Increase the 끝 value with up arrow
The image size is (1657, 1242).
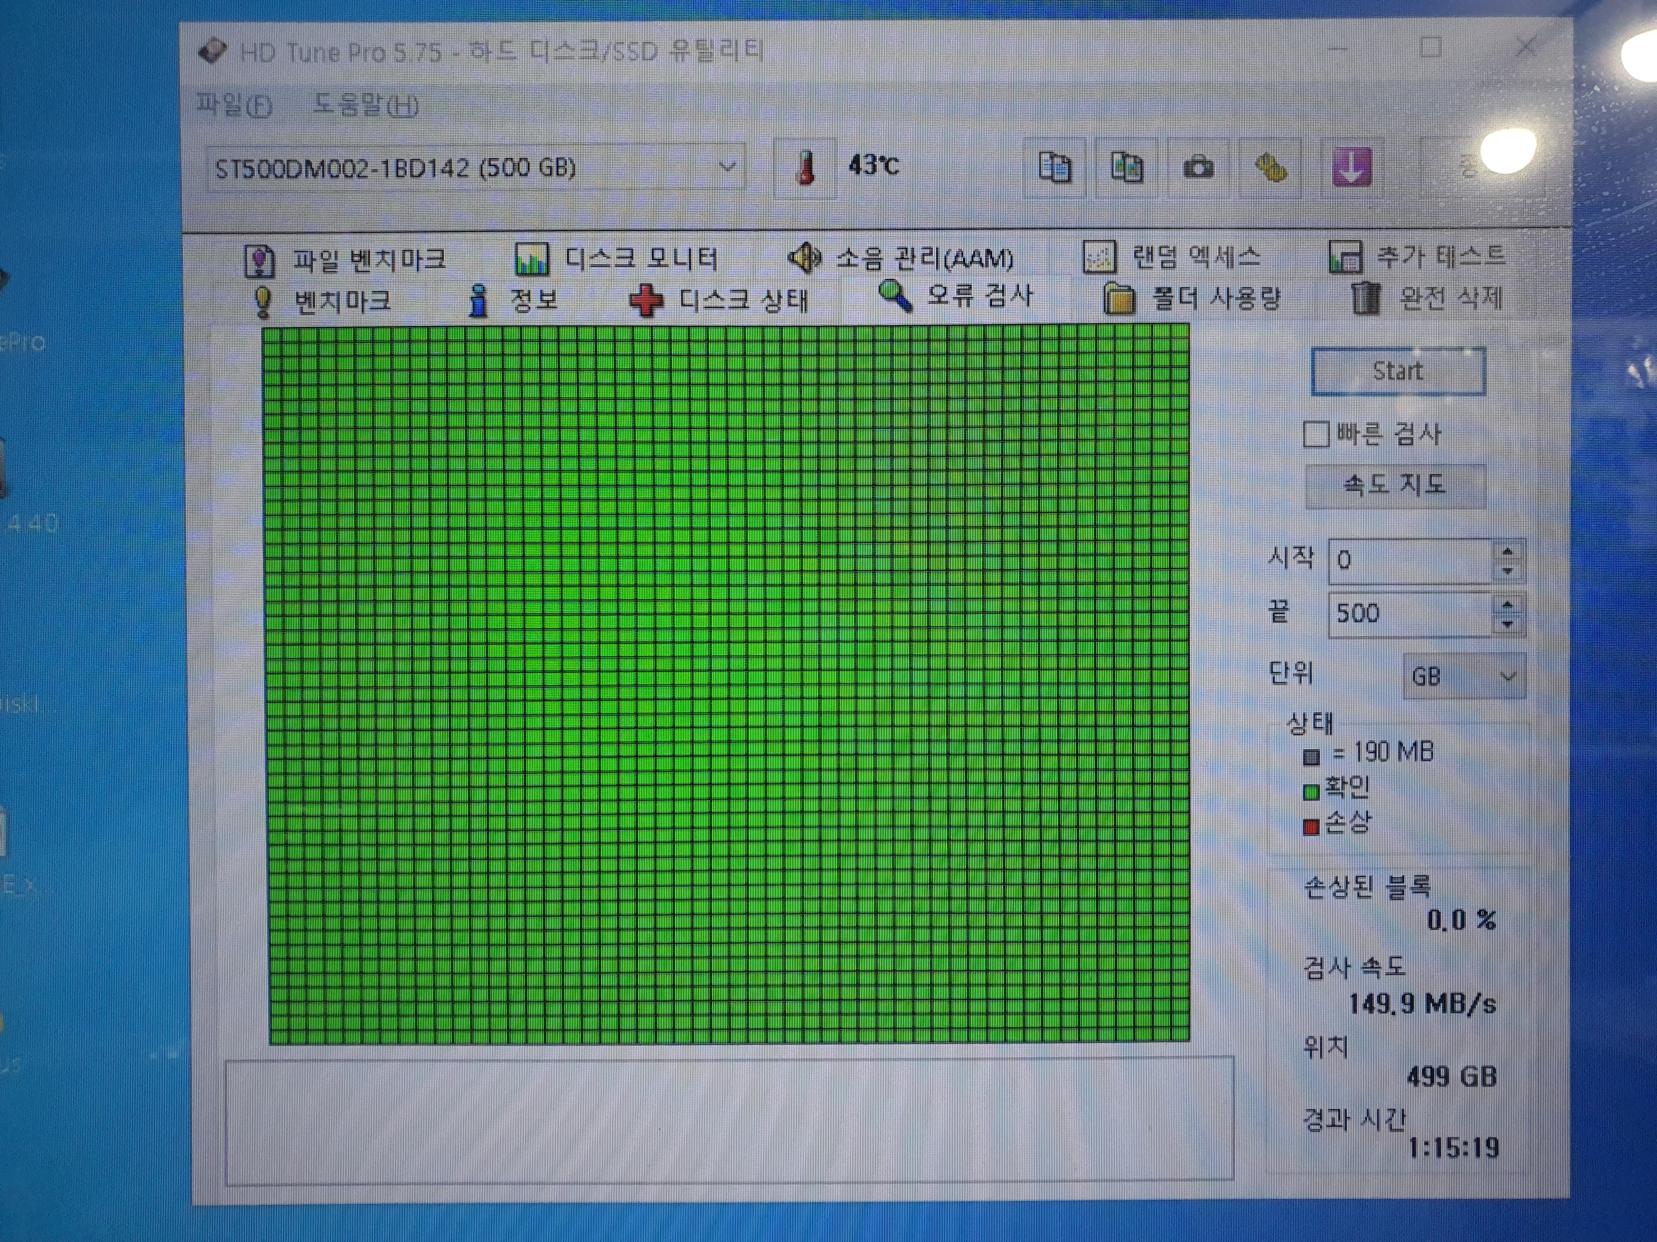pos(1507,605)
